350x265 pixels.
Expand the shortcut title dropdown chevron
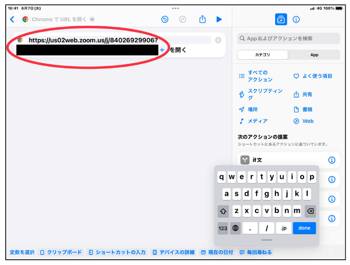(x=92, y=19)
